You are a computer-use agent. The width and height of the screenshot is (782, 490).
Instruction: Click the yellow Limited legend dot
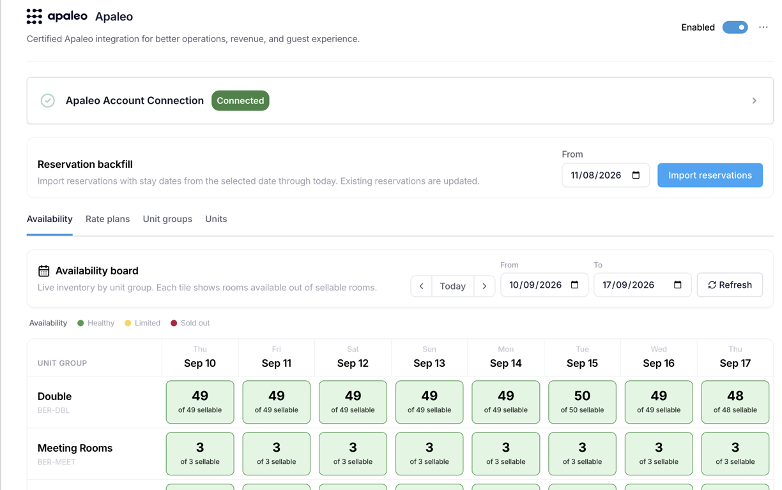click(x=128, y=323)
